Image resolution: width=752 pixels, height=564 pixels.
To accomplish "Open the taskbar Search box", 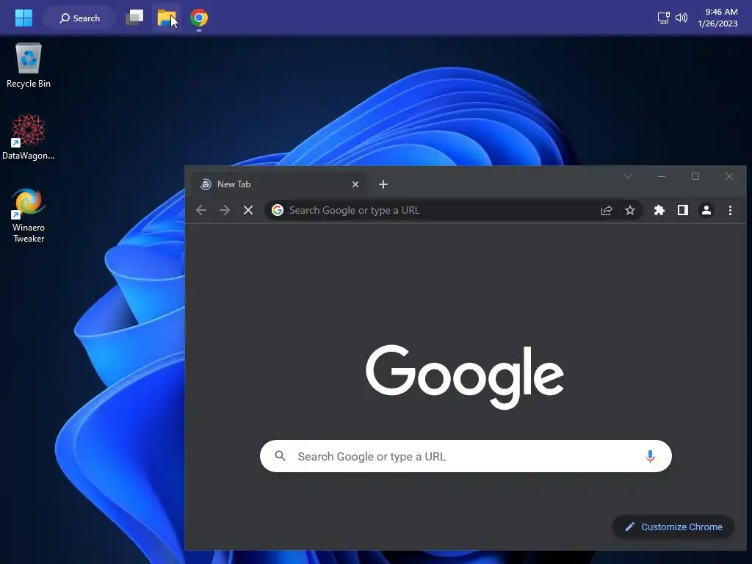I will coord(79,18).
